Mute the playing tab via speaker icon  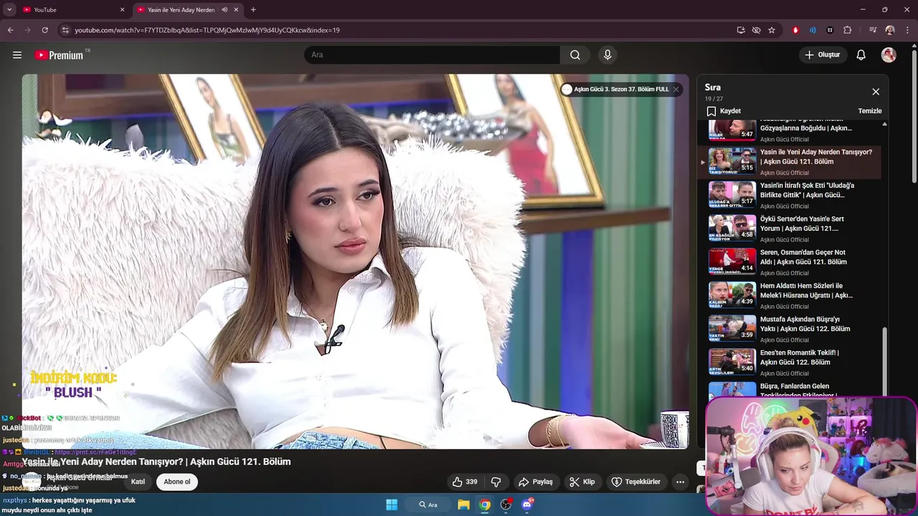click(224, 10)
